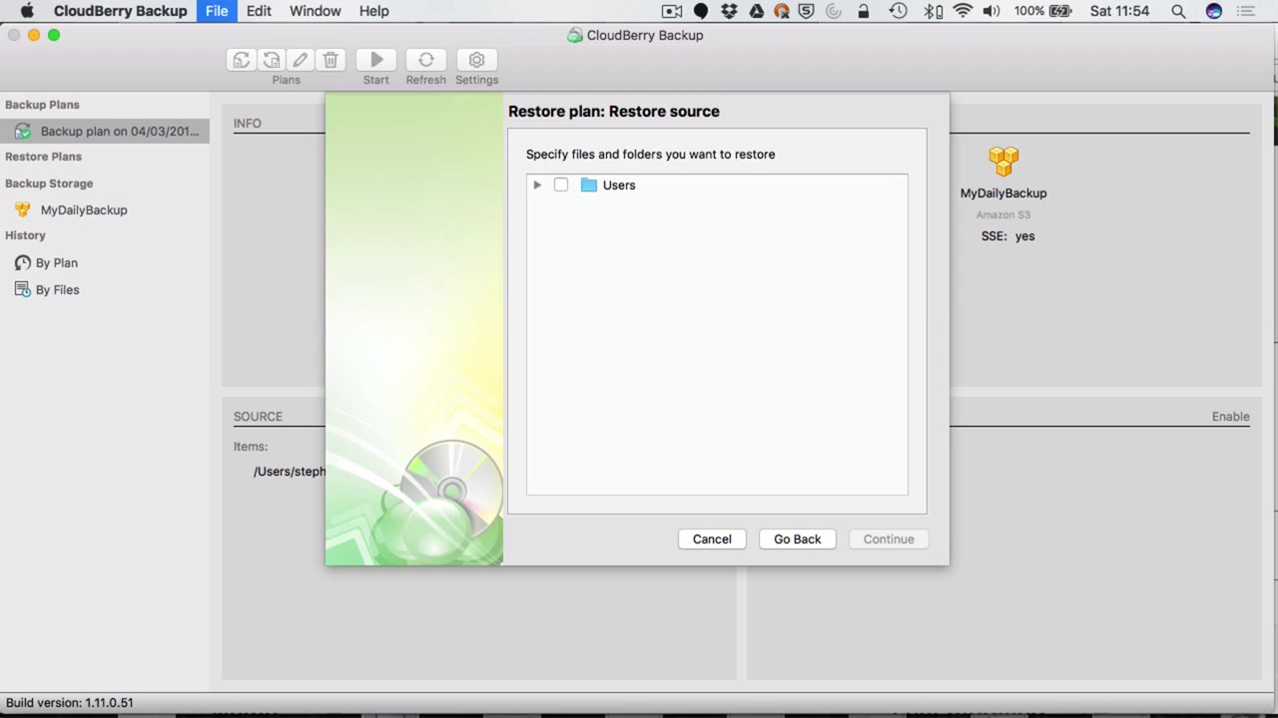Viewport: 1278px width, 718px height.
Task: Click the Users folder icon
Action: [588, 184]
